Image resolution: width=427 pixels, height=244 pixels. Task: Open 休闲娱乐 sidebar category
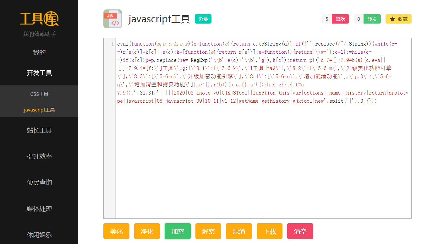click(39, 235)
